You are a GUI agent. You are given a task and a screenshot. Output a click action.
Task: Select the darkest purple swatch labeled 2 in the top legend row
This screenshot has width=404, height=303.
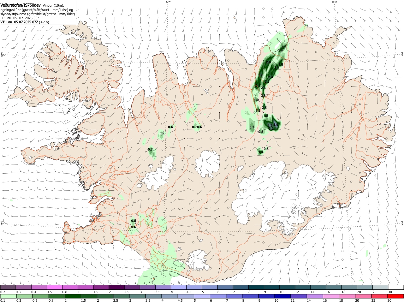[x=116, y=287]
